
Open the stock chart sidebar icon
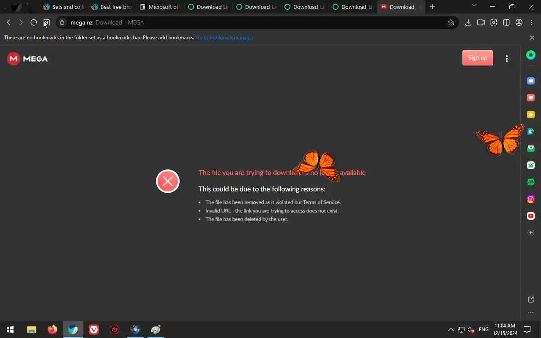click(531, 165)
